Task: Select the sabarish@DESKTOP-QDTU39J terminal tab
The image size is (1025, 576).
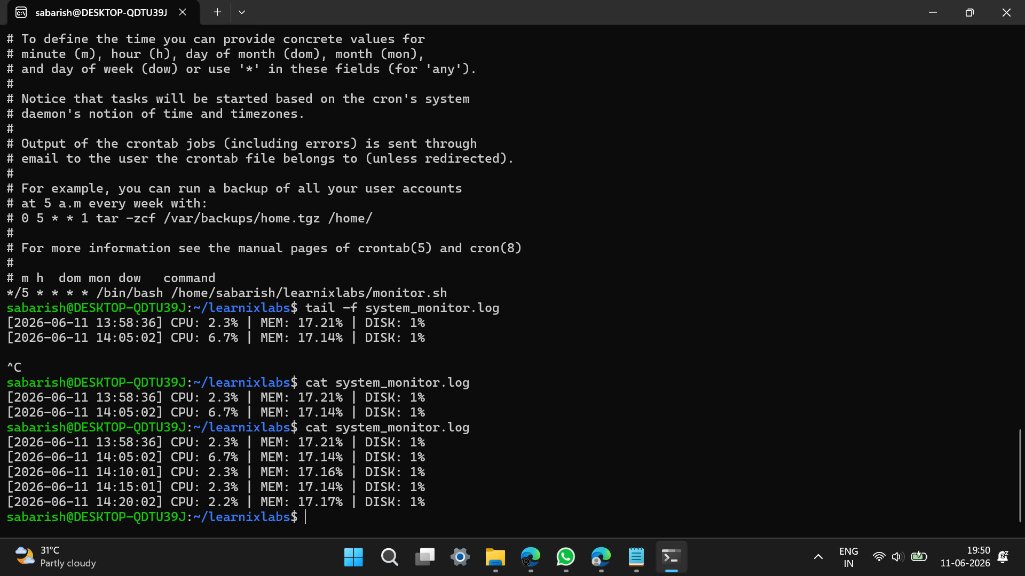Action: point(103,12)
